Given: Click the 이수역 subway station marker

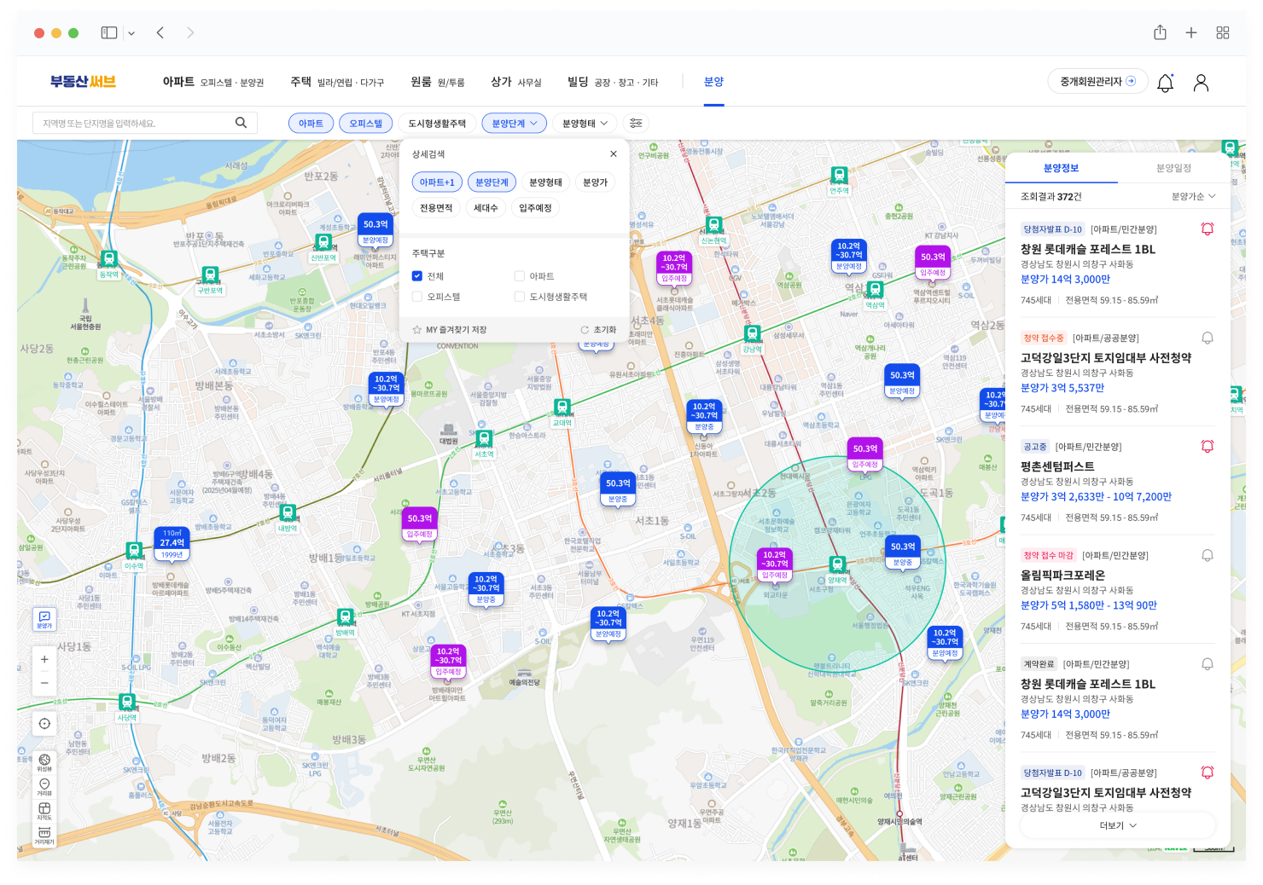Looking at the screenshot, I should 134,556.
